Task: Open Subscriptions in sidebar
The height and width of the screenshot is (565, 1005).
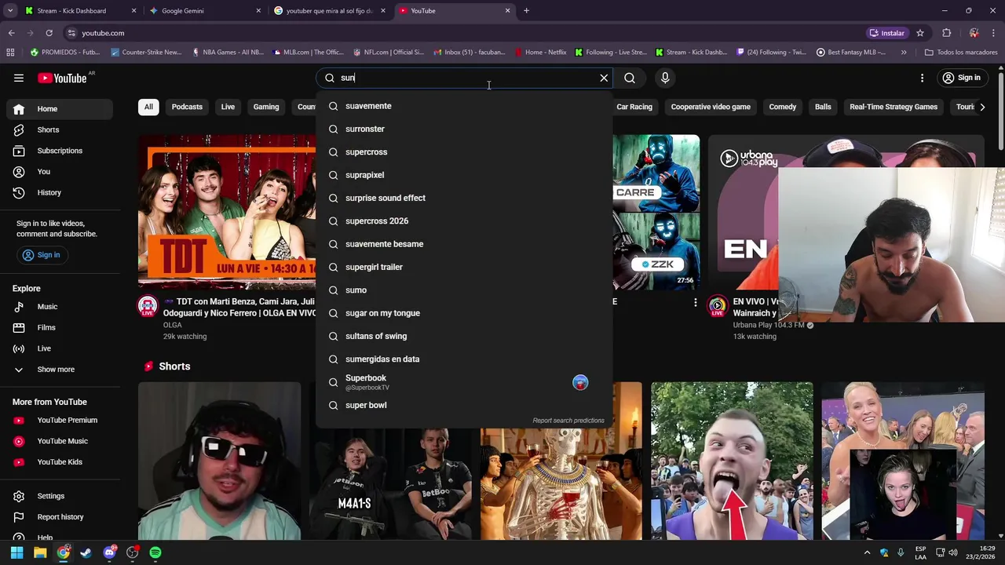Action: coord(60,151)
